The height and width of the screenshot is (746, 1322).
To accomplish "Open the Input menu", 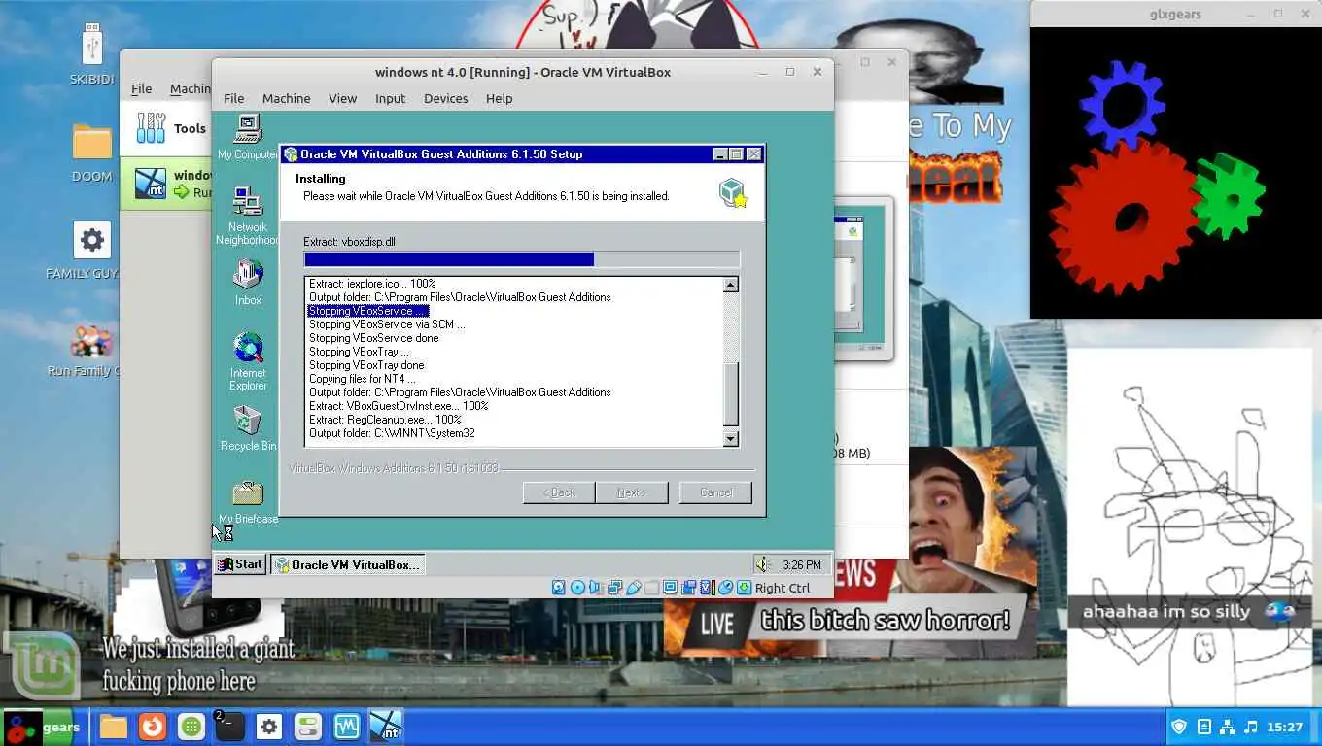I will (x=390, y=98).
